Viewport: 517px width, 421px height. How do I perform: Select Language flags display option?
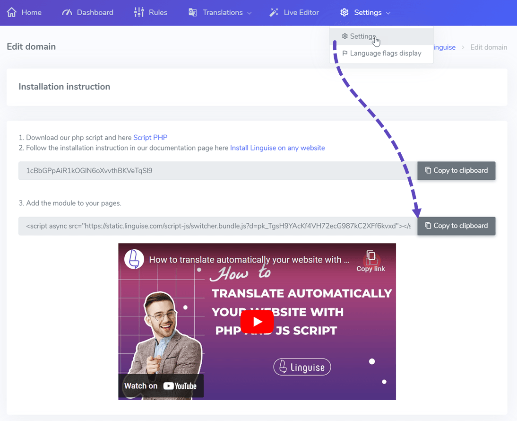381,53
